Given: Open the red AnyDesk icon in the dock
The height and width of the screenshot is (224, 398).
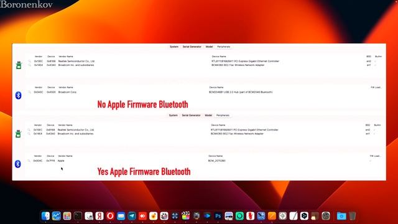Looking at the screenshot, I should (142, 216).
